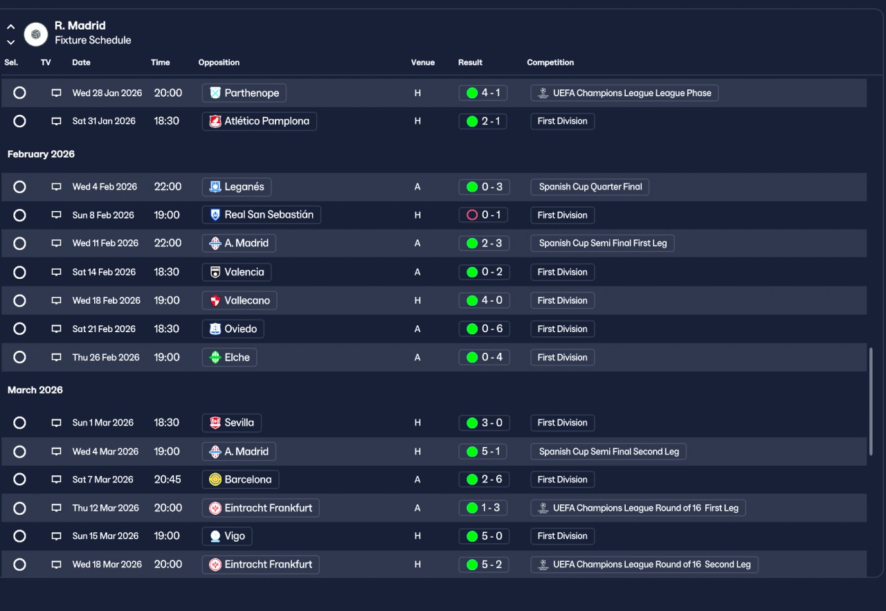The image size is (886, 611).
Task: Open the Atlético Pamplona opposition link
Action: (x=260, y=121)
